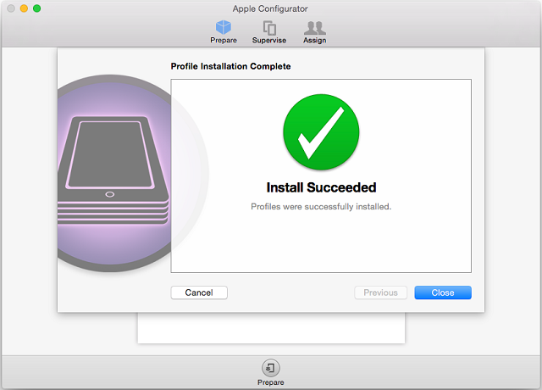This screenshot has width=542, height=390.
Task: Click the yellow minimize window button
Action: pos(24,8)
